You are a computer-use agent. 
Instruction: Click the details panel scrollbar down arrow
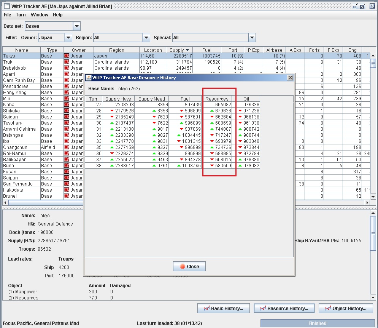pyautogui.click(x=373, y=298)
